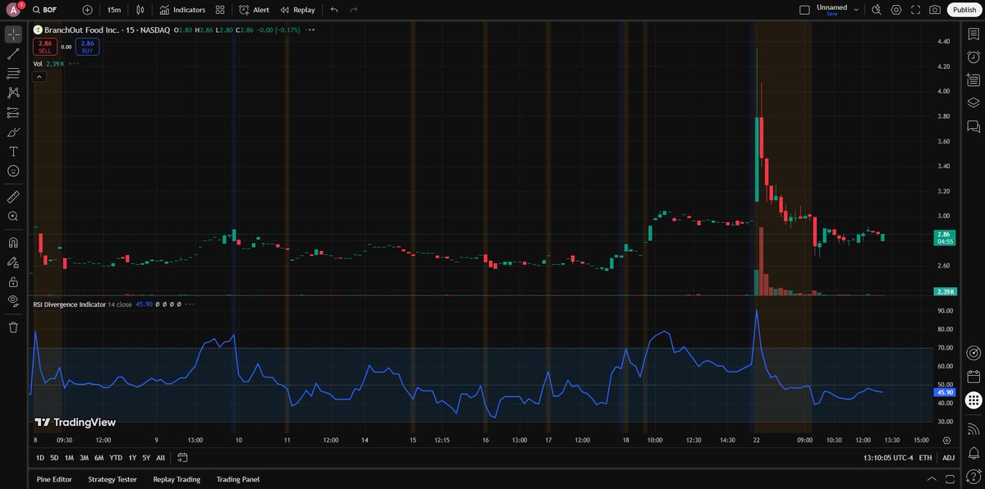The width and height of the screenshot is (985, 489).
Task: Select the 5D time range
Action: [54, 458]
